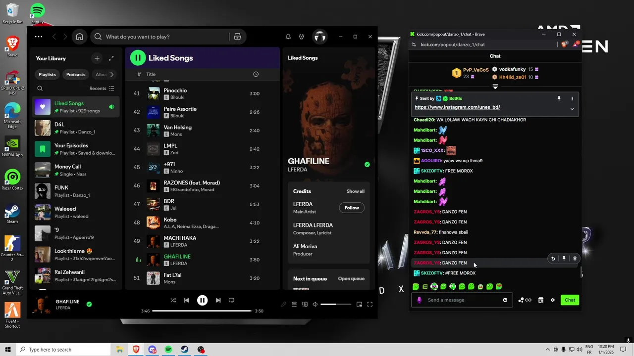Delete the hovered chat message

click(575, 259)
